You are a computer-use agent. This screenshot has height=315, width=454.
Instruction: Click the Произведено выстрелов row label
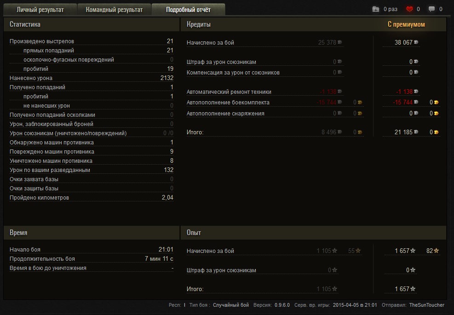point(42,41)
